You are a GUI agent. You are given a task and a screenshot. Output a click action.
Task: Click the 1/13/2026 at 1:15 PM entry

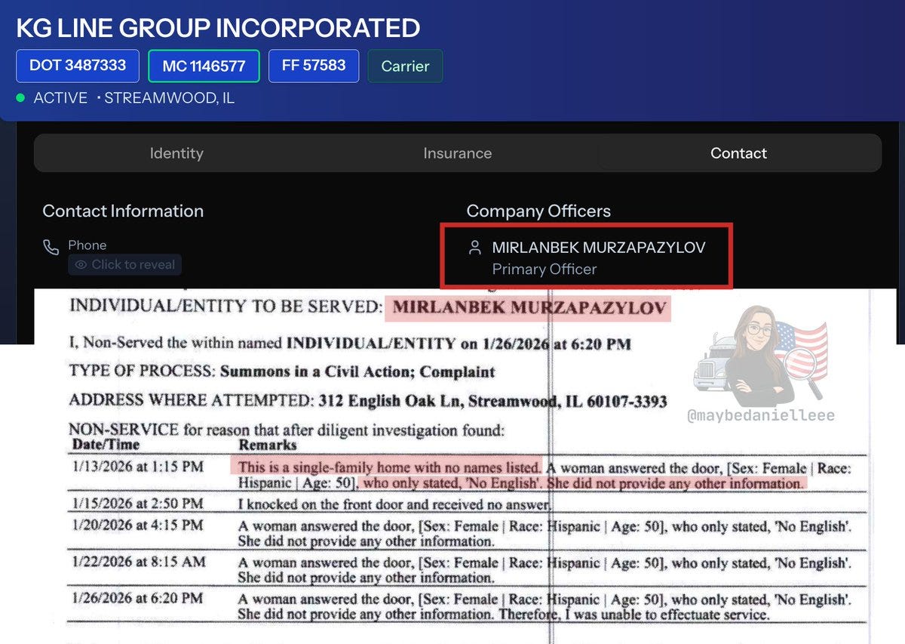click(137, 467)
